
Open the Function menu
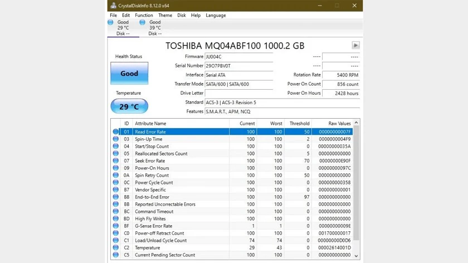[x=144, y=15]
